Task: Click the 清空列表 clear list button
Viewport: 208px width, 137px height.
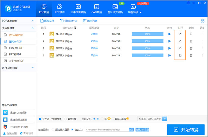Action: pos(90,21)
